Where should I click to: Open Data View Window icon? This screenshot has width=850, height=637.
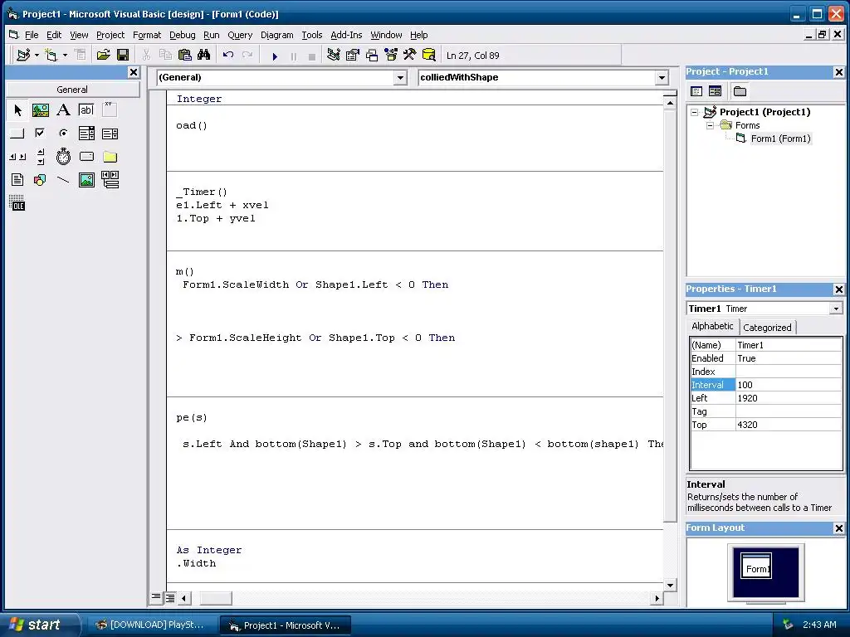tap(429, 55)
